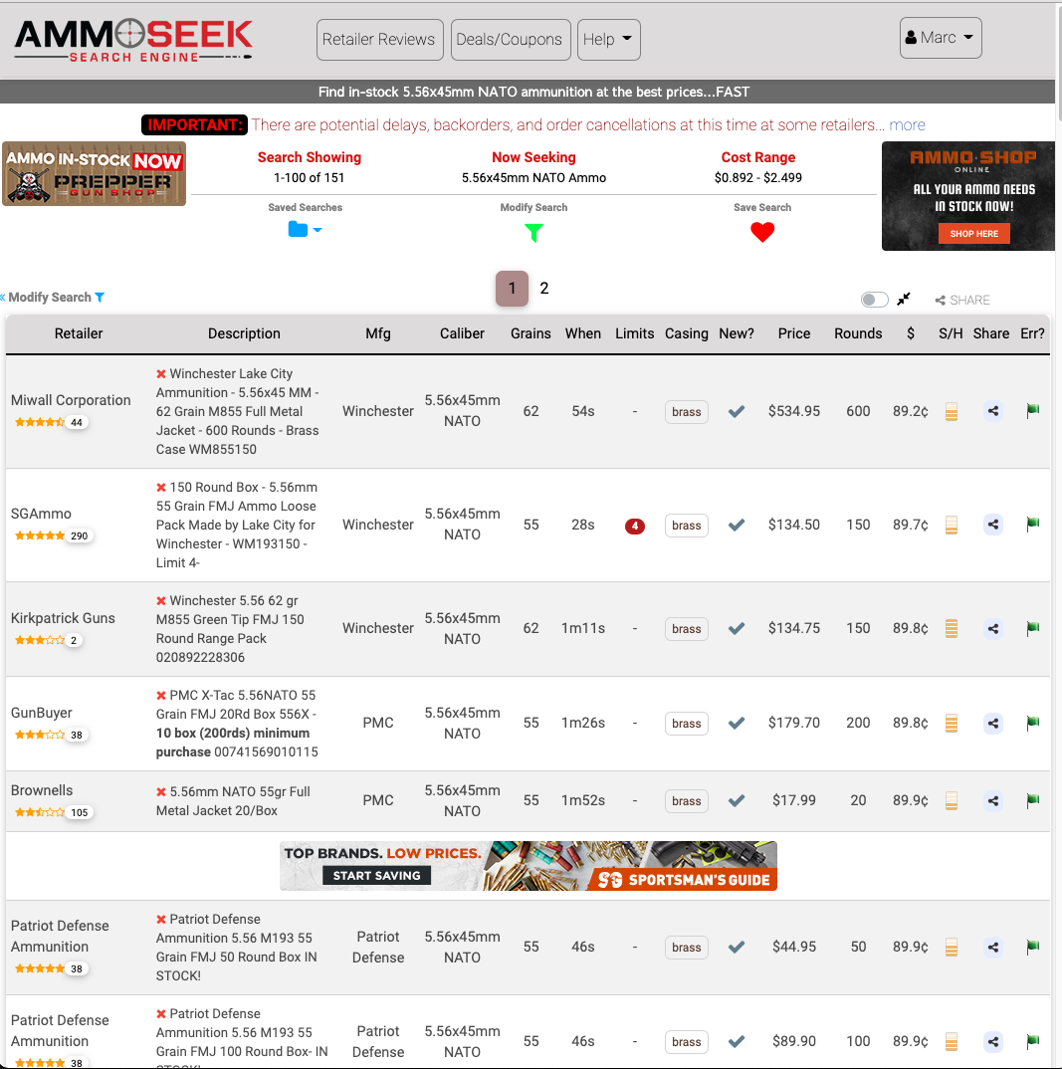Open the Marc user account dropdown

point(940,38)
